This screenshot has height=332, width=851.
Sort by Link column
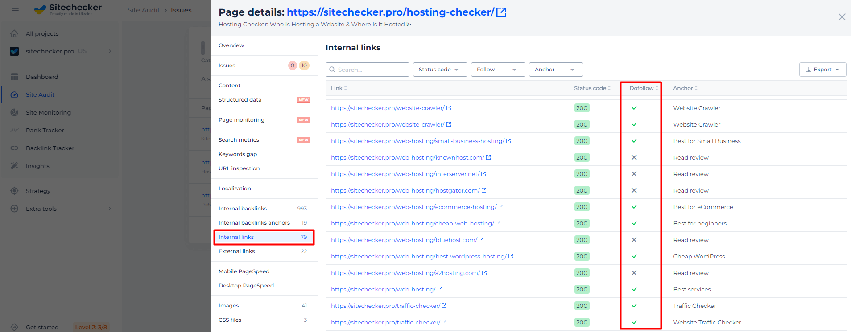click(339, 88)
